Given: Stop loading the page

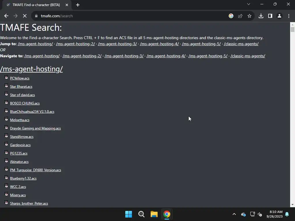Looking at the screenshot, I should tap(25, 16).
